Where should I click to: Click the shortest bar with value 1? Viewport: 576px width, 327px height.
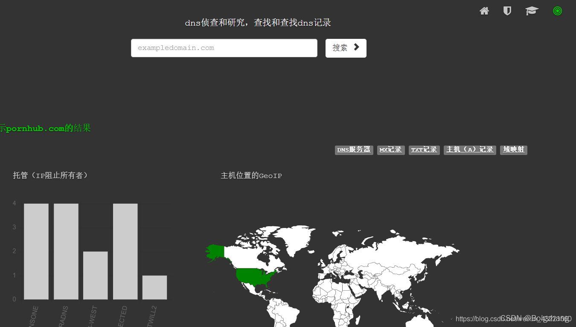click(x=154, y=287)
